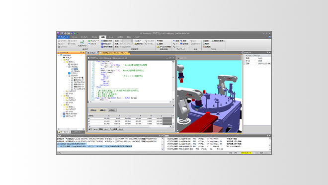Click the 削除 delete button above position table
The image size is (328, 185).
point(112,110)
